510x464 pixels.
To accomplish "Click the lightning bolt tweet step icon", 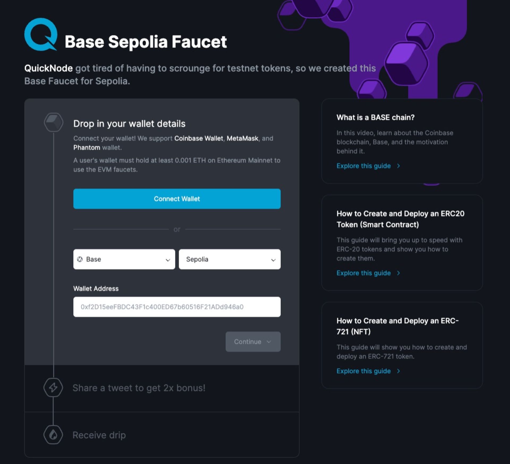I will click(x=53, y=388).
